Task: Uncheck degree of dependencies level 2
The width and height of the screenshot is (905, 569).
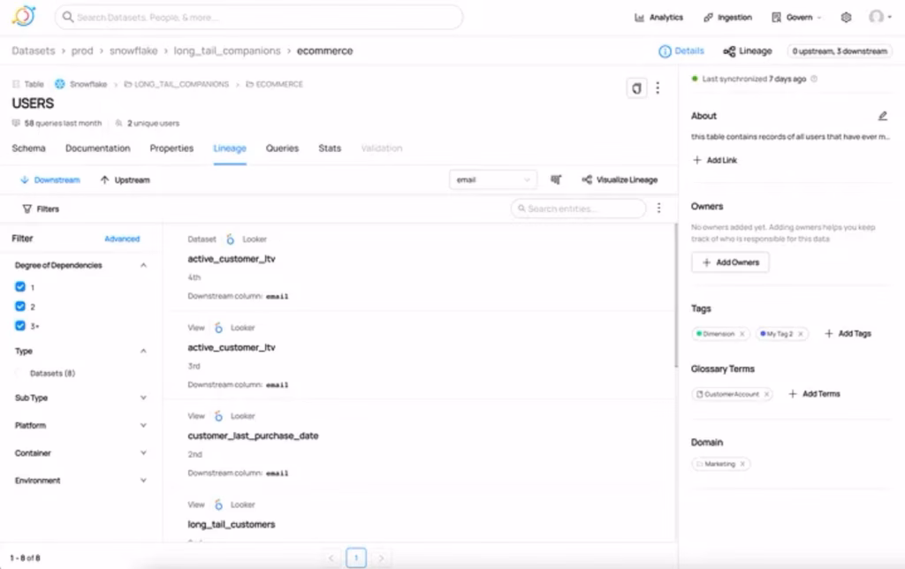Action: pos(19,306)
